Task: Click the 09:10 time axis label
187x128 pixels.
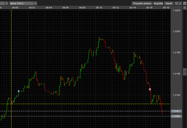Action: click(99, 8)
